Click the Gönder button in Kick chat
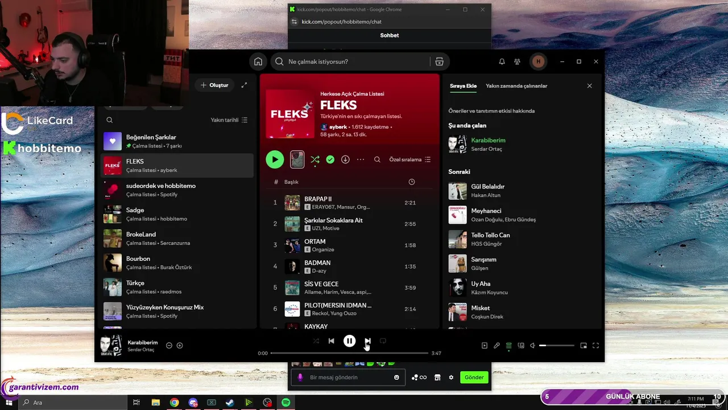 (474, 378)
